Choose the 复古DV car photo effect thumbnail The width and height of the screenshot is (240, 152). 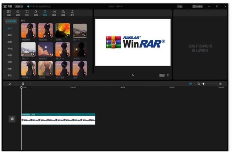(28, 49)
